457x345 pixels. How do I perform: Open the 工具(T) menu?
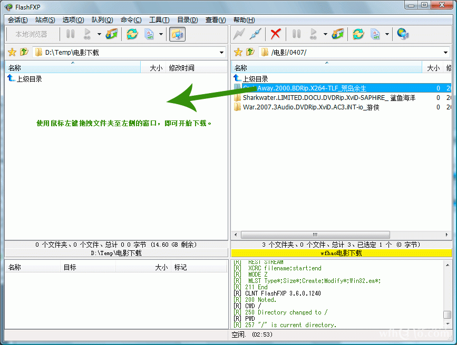(x=159, y=20)
